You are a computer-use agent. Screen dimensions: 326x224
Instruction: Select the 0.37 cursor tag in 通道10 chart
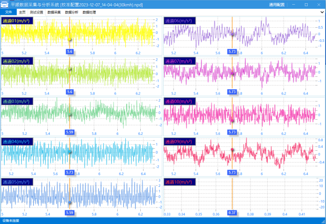coord(232,213)
